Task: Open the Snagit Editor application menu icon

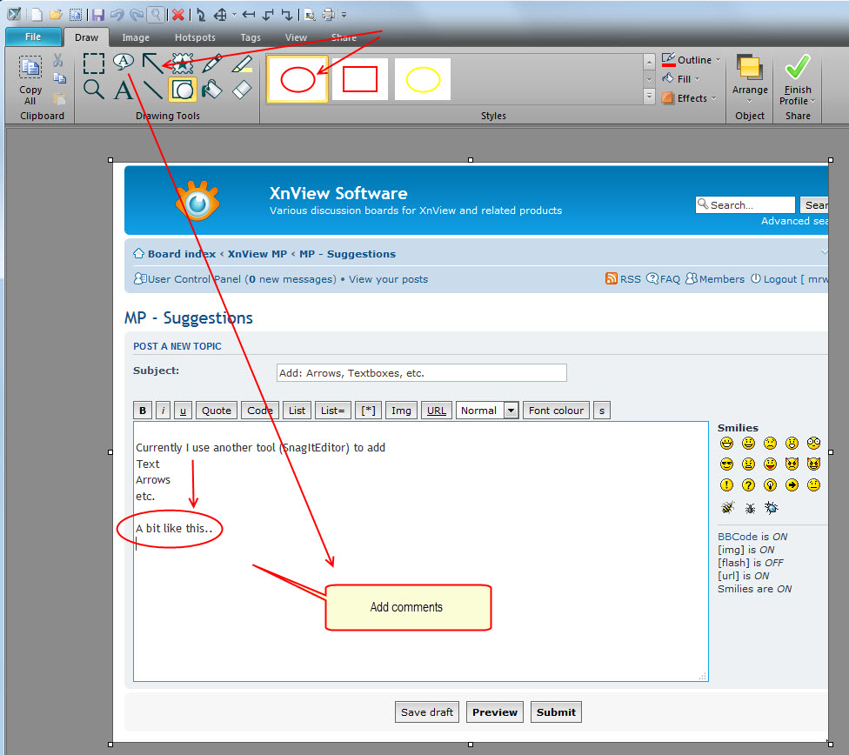Action: point(14,14)
